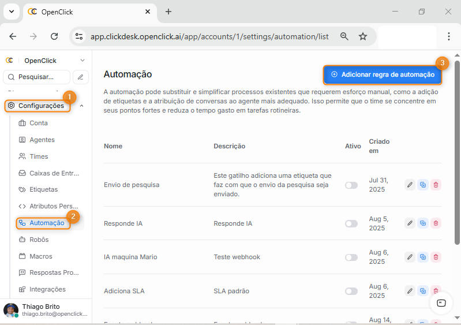Activate the Adiciona SLA toggle
This screenshot has height=325, width=461.
(351, 292)
